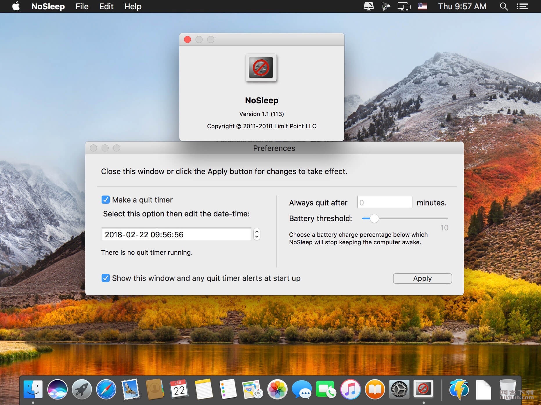Screen dimensions: 541x405
Task: Click There is no quit timer running text
Action: click(147, 252)
